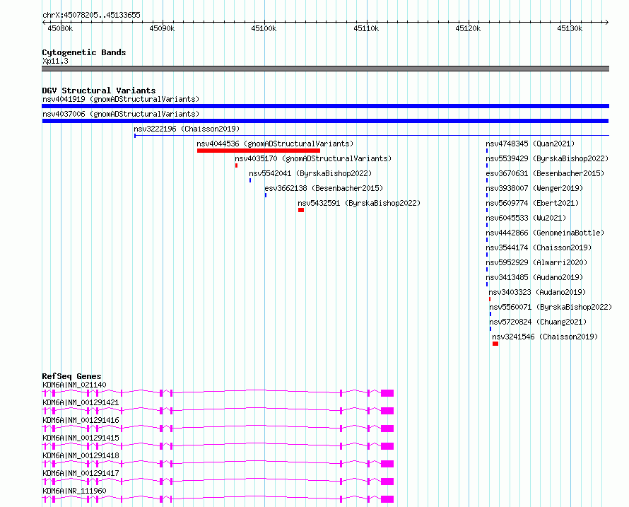This screenshot has height=507, width=629.
Task: Click the 45110k ruler position
Action: point(366,28)
